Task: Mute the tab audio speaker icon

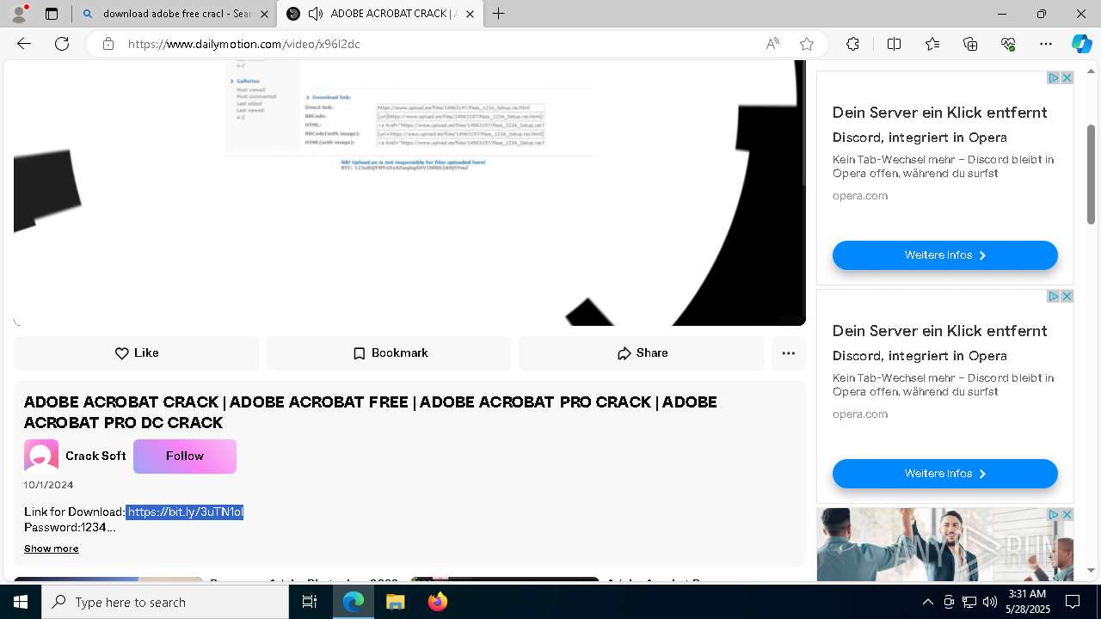Action: (316, 14)
